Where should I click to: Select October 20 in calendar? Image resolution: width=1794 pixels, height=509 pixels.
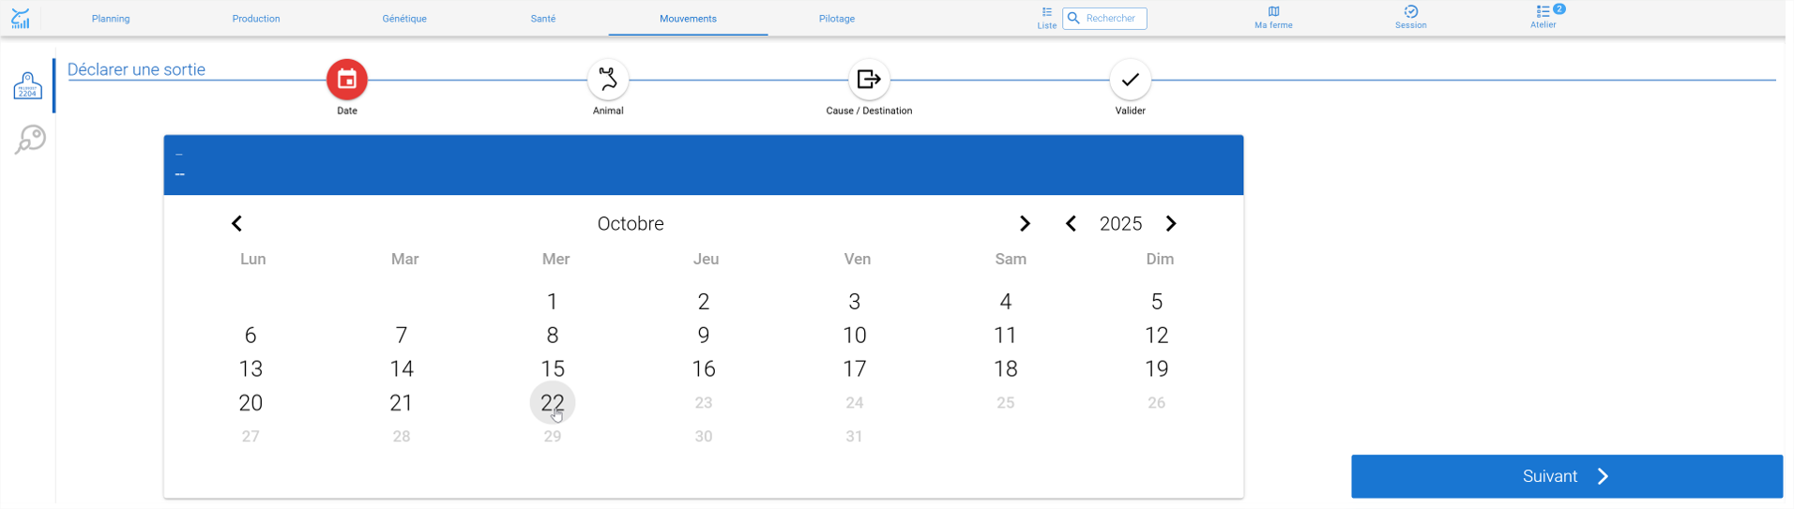coord(251,402)
